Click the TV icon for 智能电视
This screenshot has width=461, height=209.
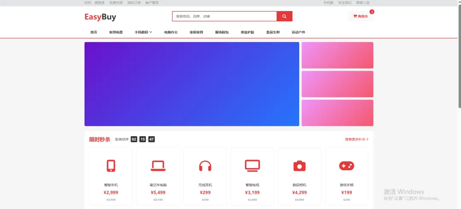[252, 166]
